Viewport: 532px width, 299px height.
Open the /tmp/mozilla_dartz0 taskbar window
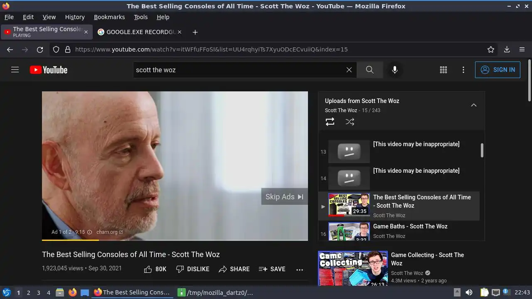click(216, 292)
